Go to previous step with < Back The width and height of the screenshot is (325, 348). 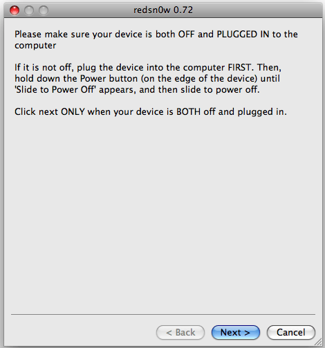click(180, 332)
